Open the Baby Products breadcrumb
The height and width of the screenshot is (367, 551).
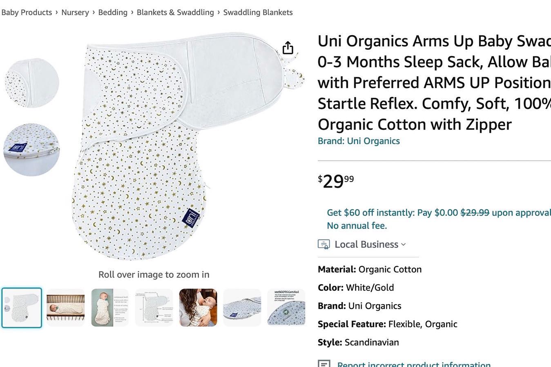(x=27, y=12)
